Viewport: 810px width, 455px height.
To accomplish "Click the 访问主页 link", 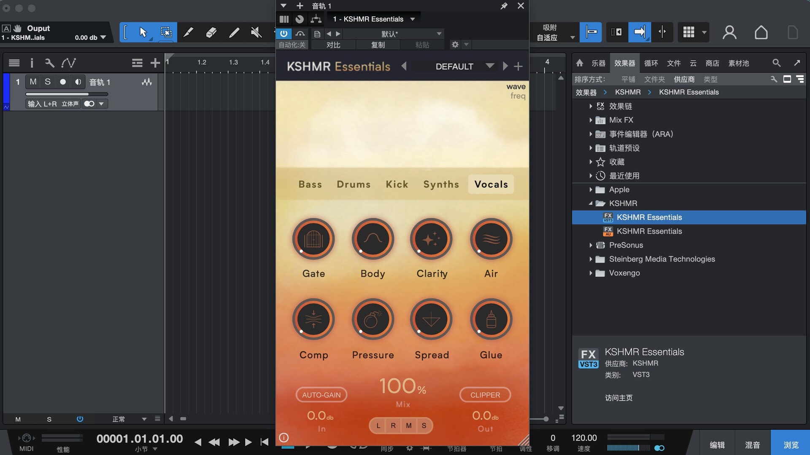I will point(618,398).
